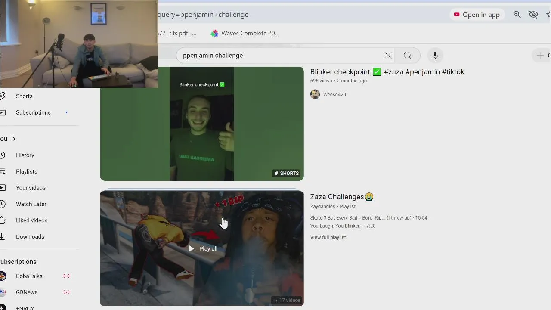Click the webcam overlay video
551x310 pixels.
79,43
